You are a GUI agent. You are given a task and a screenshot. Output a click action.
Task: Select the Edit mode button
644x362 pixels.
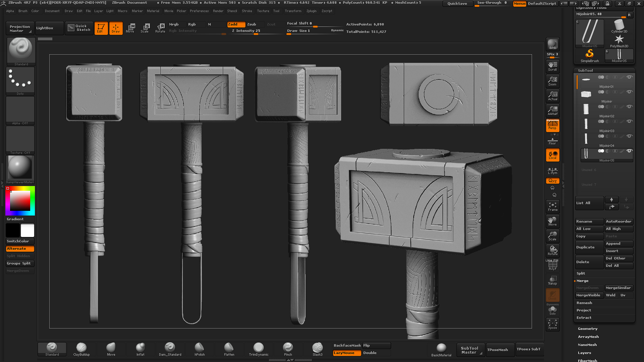click(x=101, y=28)
